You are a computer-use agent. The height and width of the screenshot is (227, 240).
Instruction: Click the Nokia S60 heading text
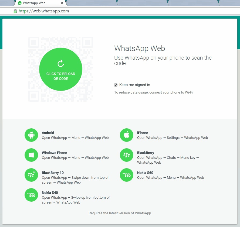pos(145,173)
